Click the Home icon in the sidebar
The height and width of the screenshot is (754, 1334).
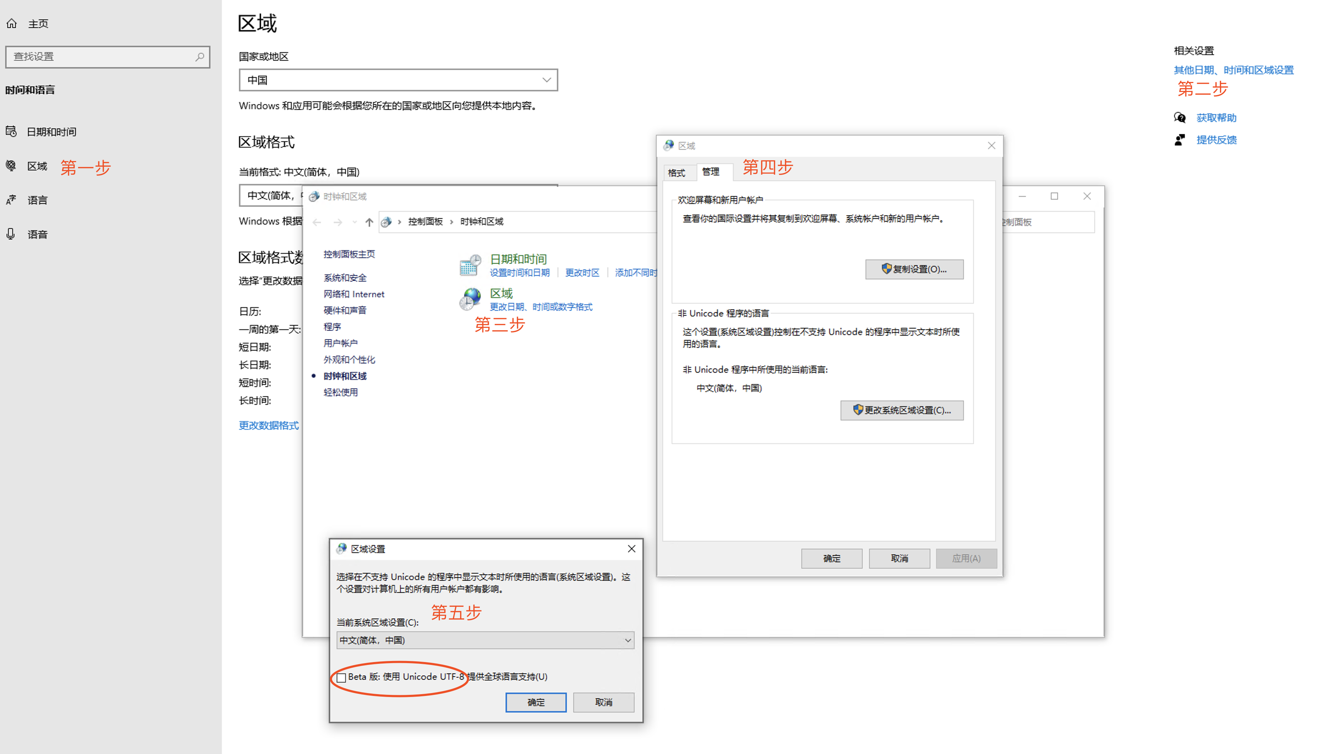(x=11, y=23)
